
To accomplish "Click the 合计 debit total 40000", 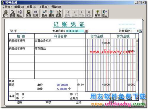I will click(x=106, y=85).
